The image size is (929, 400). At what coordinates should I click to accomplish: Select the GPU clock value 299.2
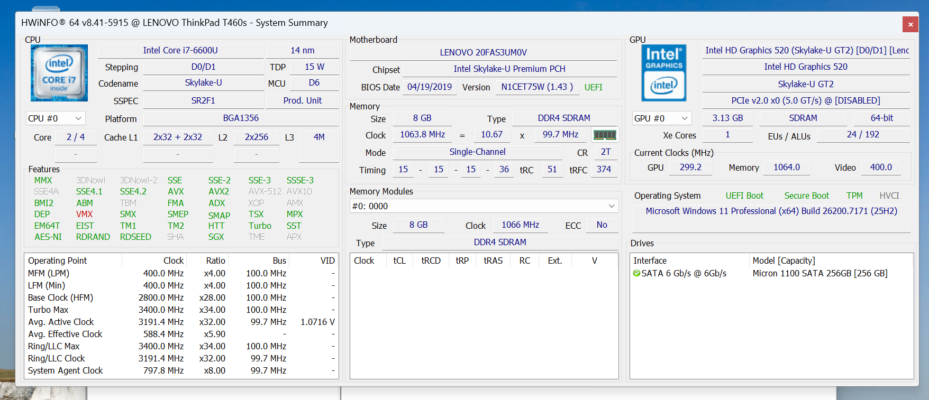tap(690, 168)
